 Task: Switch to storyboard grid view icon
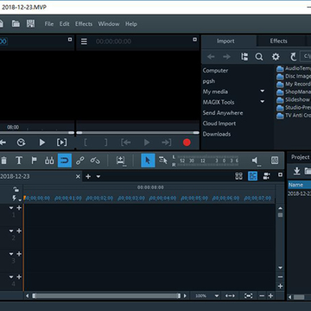pyautogui.click(x=238, y=176)
